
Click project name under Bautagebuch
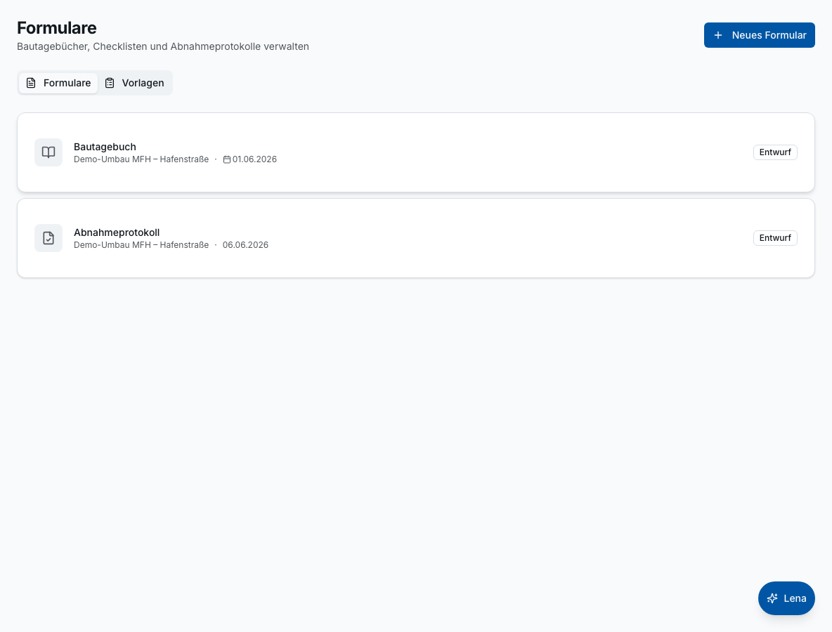[x=141, y=159]
